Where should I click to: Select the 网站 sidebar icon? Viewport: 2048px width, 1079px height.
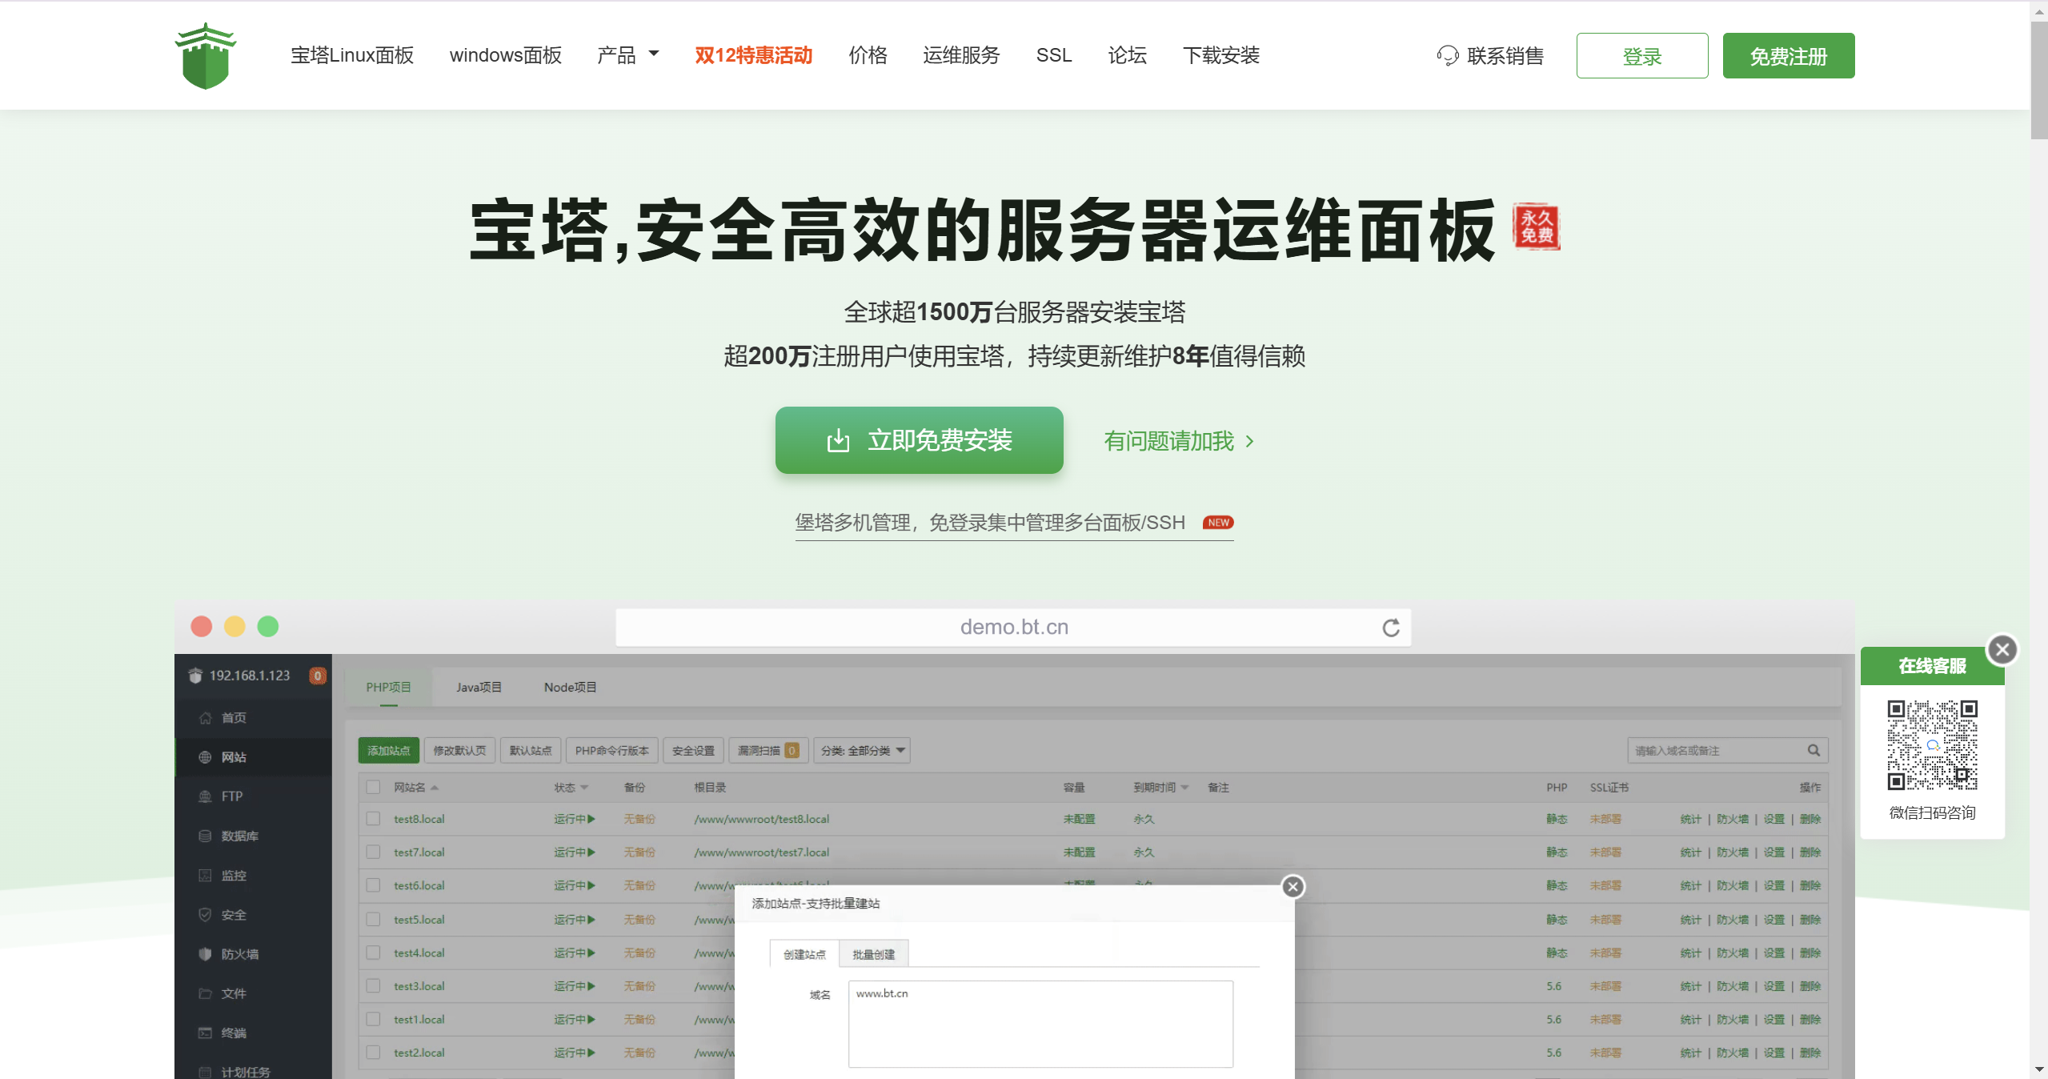(x=233, y=756)
